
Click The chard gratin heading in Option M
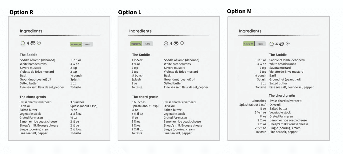(282, 96)
